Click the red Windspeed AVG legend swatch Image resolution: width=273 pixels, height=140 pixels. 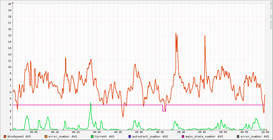tap(5, 136)
